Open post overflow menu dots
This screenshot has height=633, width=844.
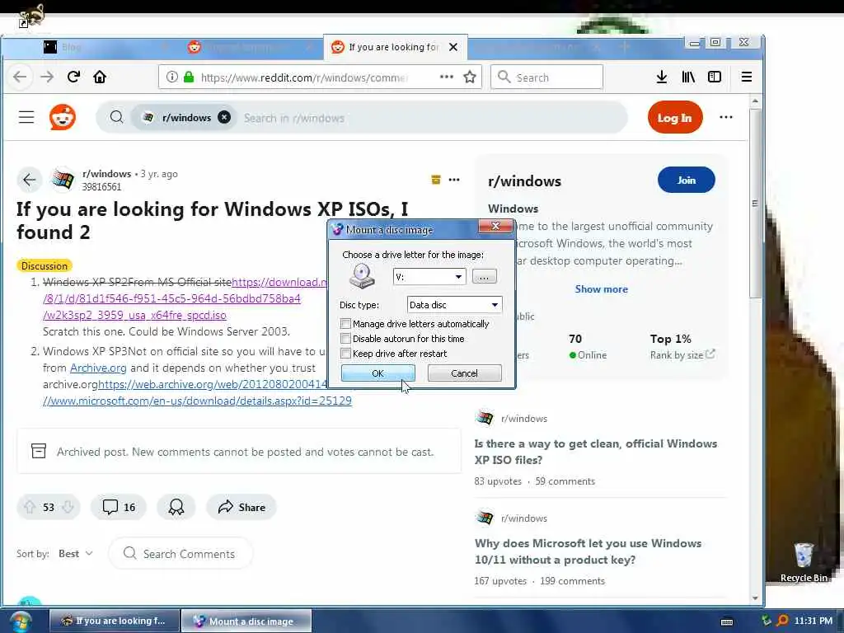(x=454, y=180)
